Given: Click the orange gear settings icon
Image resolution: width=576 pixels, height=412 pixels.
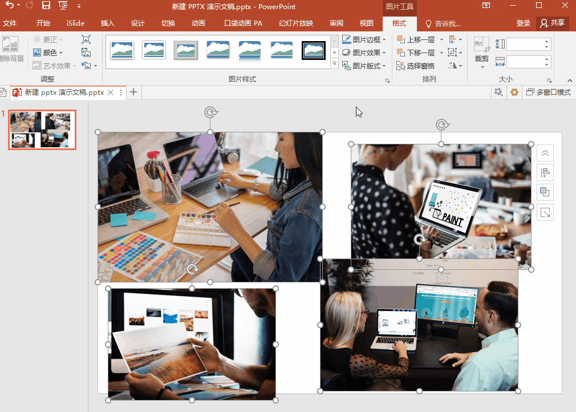Looking at the screenshot, I should [x=514, y=92].
